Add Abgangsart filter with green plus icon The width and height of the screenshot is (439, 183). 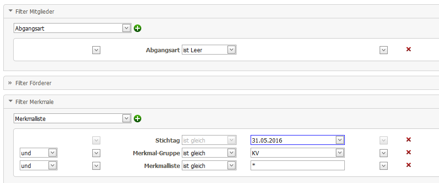click(138, 28)
